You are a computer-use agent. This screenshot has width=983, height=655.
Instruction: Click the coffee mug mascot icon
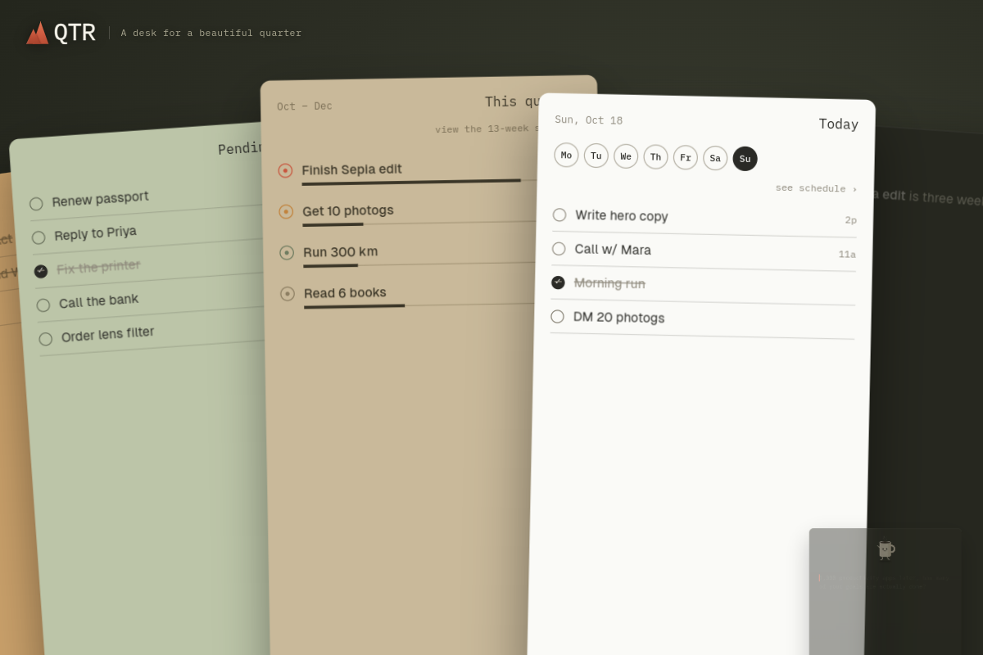click(886, 549)
